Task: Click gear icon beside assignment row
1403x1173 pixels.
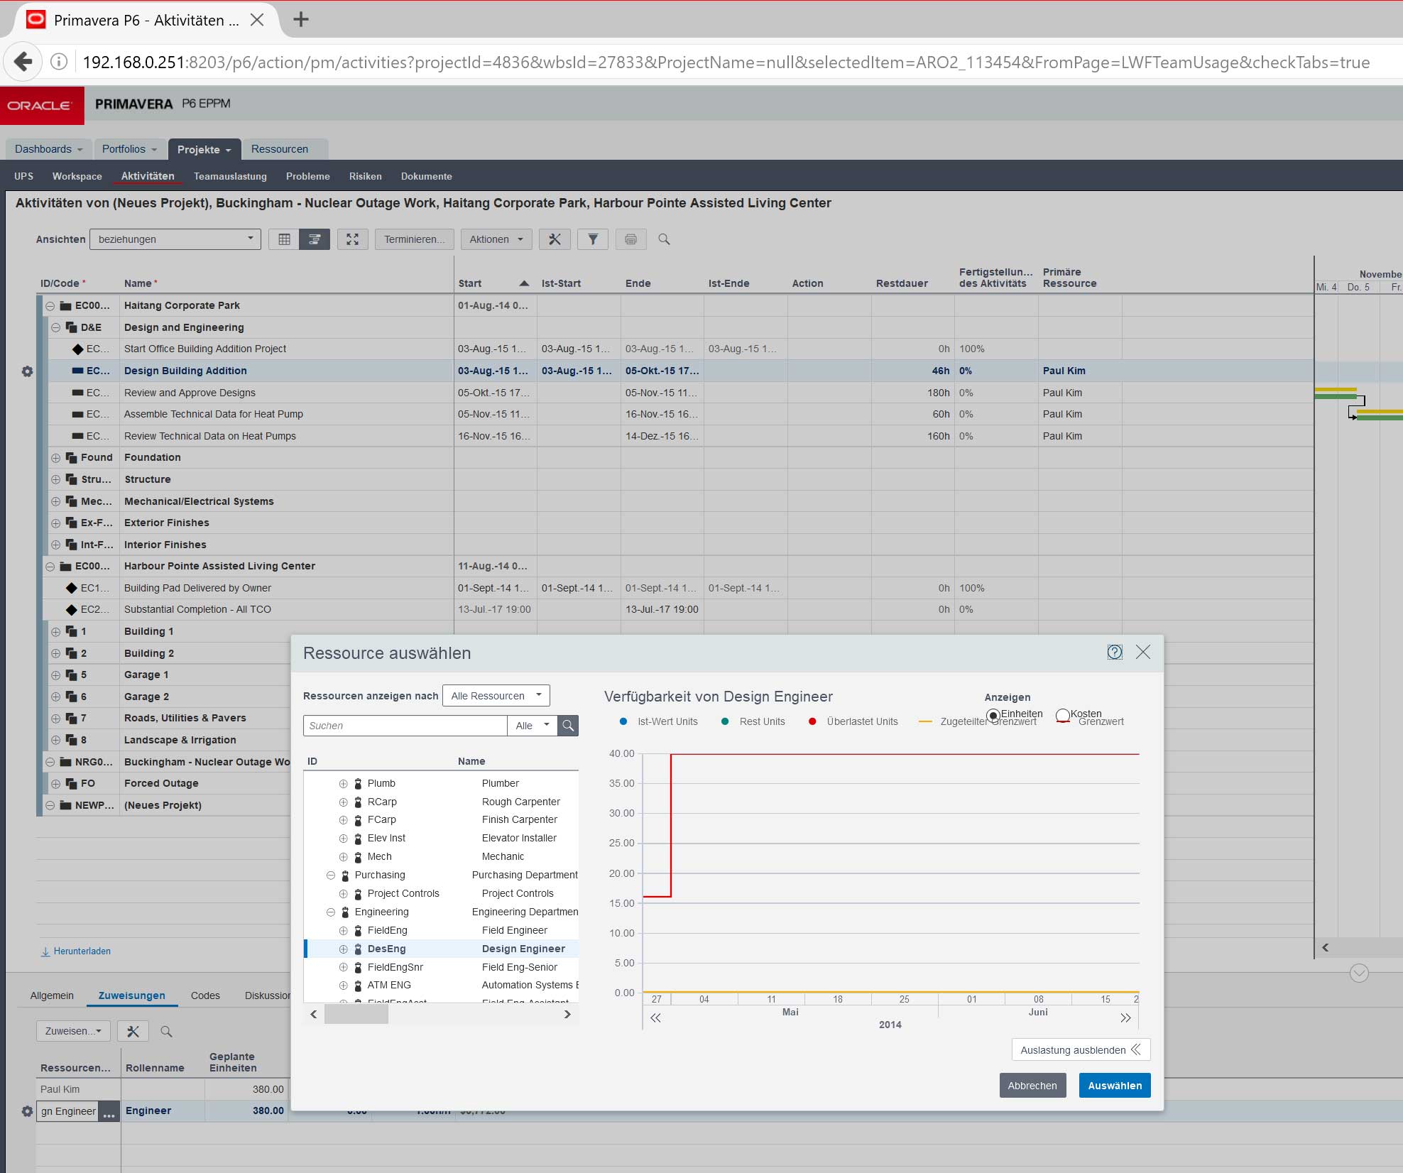Action: [27, 1111]
